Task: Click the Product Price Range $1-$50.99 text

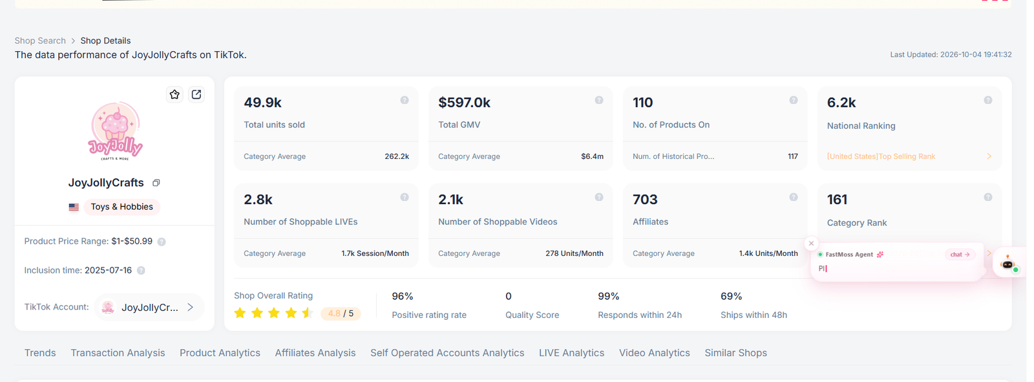Action: pyautogui.click(x=89, y=241)
